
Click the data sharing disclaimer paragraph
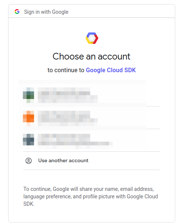click(x=91, y=196)
